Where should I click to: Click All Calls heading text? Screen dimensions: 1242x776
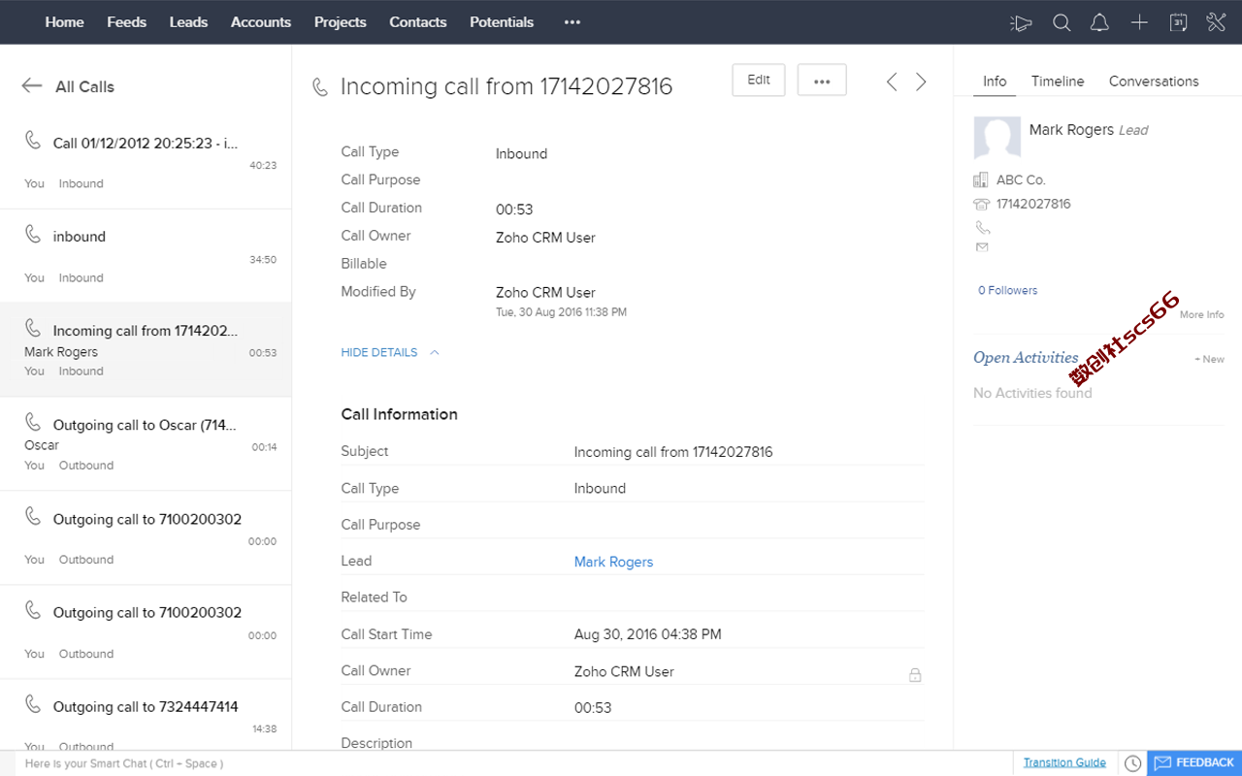point(84,86)
